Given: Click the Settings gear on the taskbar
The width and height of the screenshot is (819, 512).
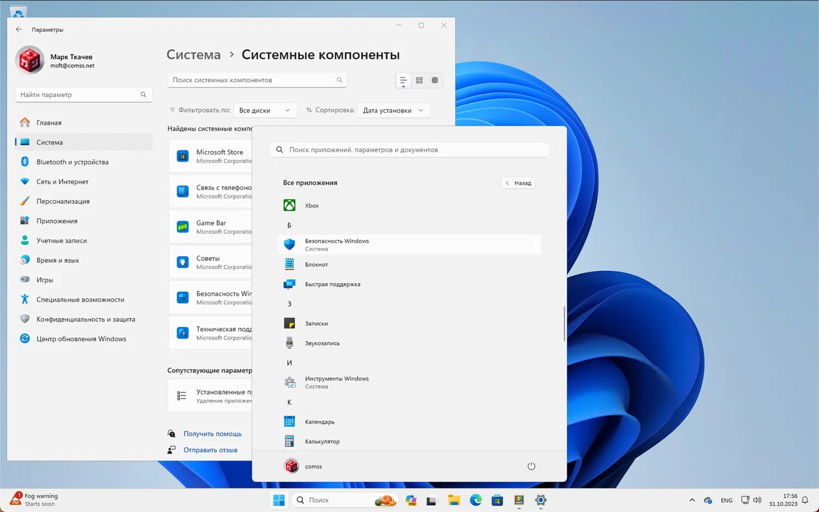Looking at the screenshot, I should click(541, 500).
